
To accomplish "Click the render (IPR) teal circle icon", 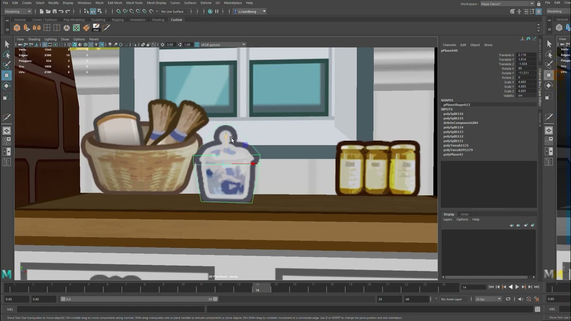I will [210, 11].
